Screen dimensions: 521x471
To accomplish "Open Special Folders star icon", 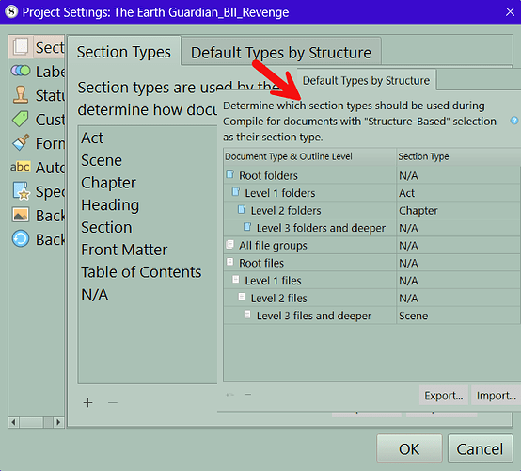I will 22,190.
